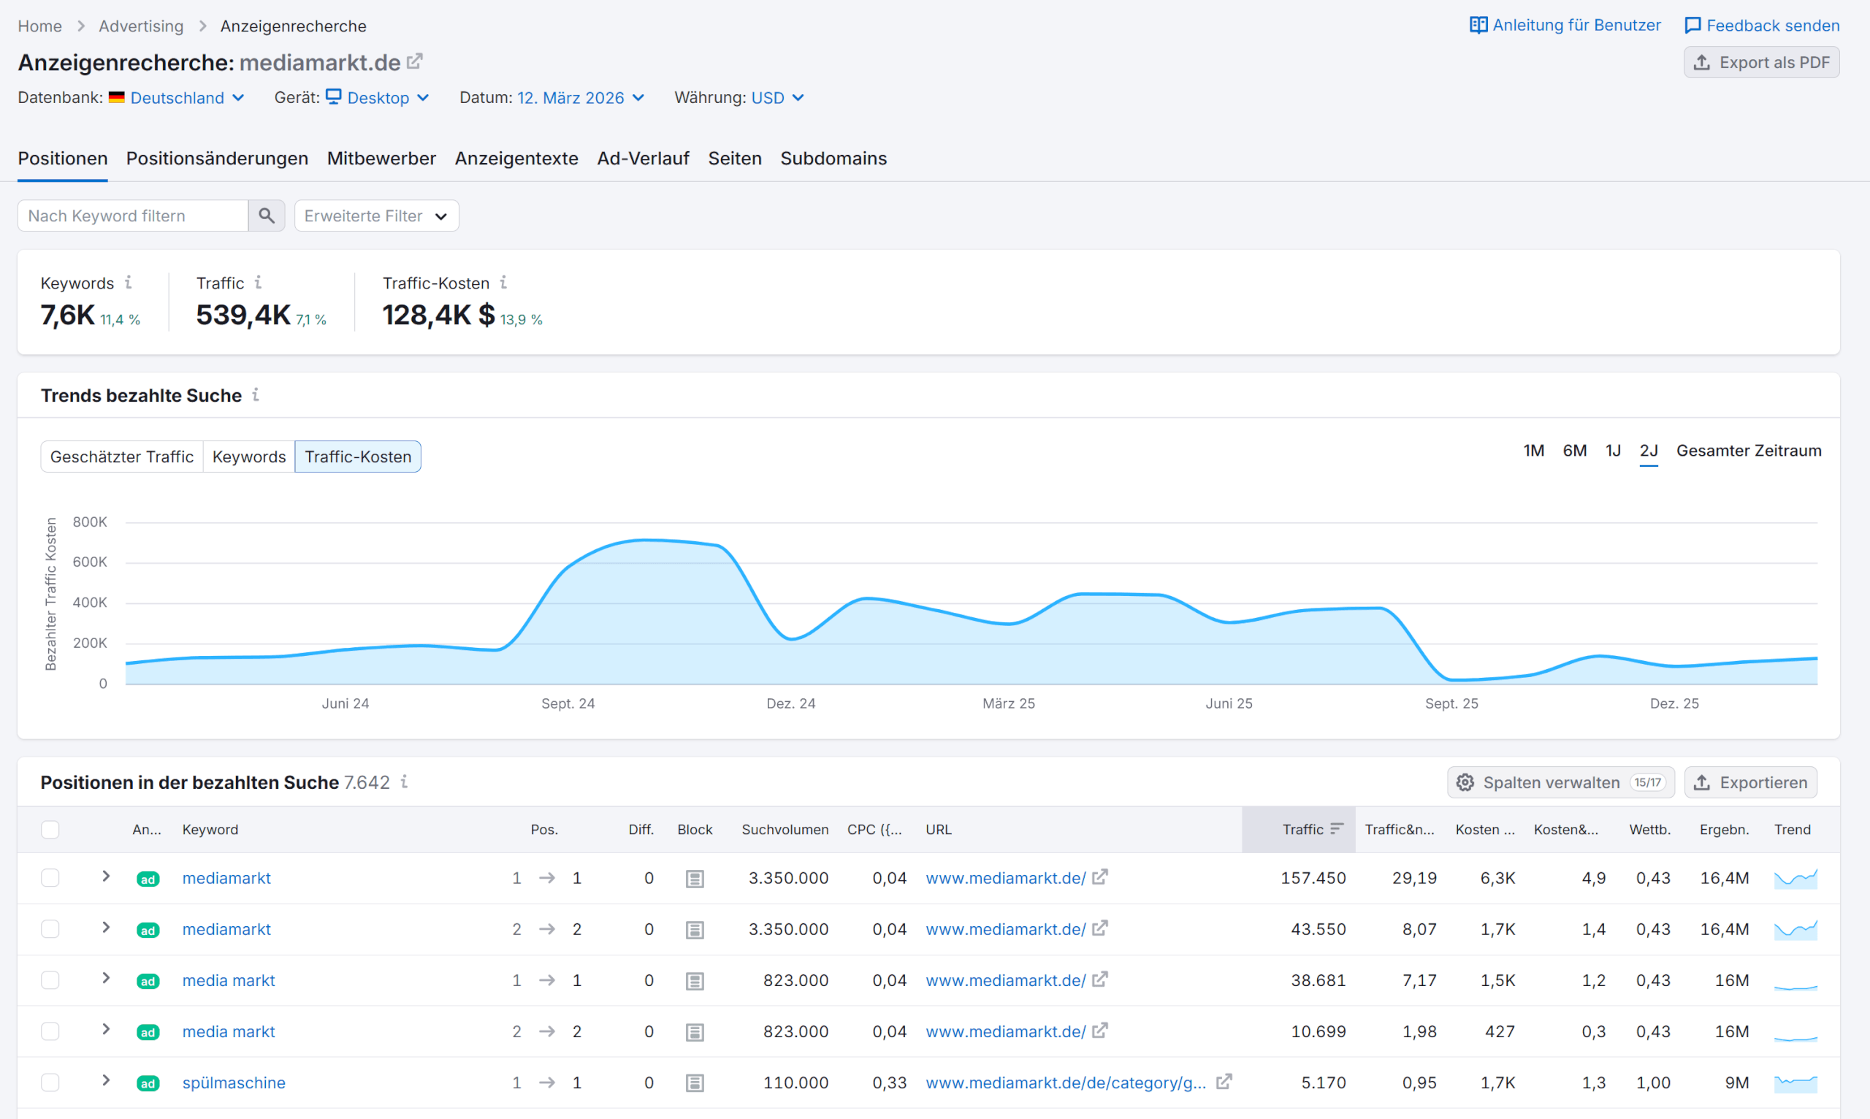This screenshot has height=1119, width=1870.
Task: Open the Deutschland database dropdown
Action: tap(178, 97)
